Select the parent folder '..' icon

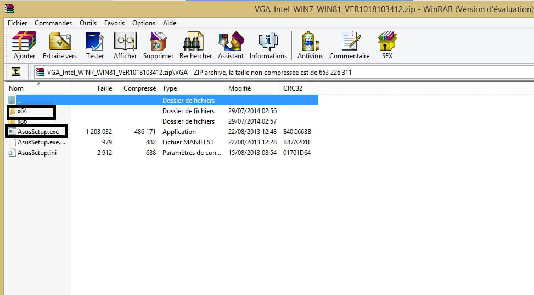(x=12, y=101)
